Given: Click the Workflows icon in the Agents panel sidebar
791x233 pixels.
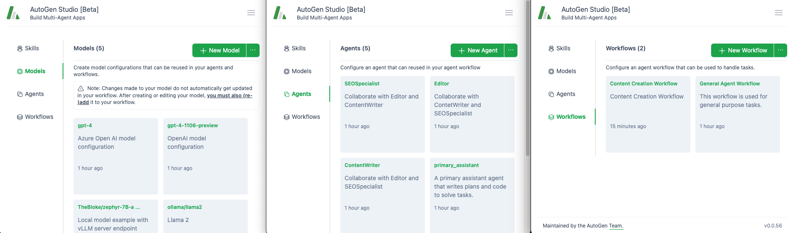Looking at the screenshot, I should (287, 117).
